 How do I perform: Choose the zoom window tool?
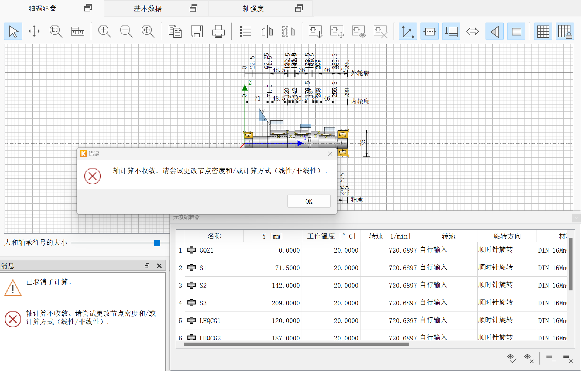pos(56,31)
